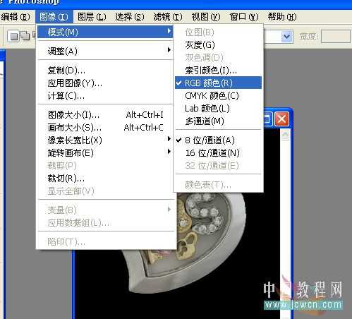352x319 pixels.
Task: Select 索引颜色(I)... mode
Action: pos(218,70)
